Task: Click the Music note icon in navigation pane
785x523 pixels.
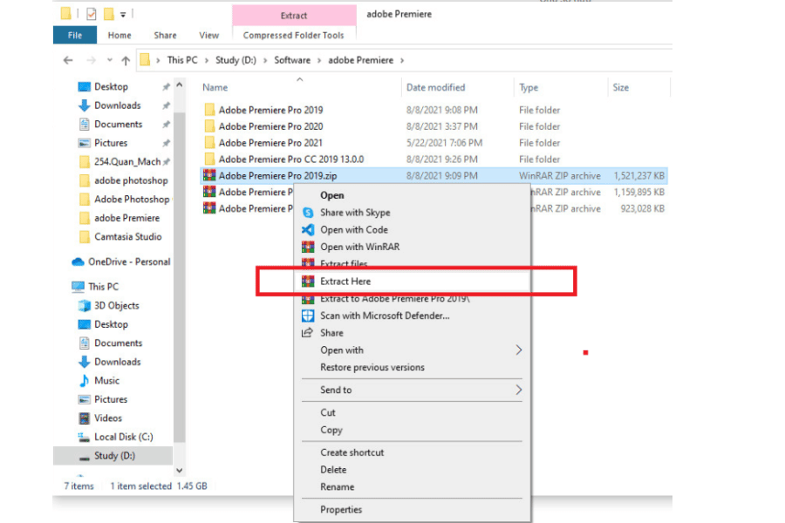Action: (x=85, y=381)
